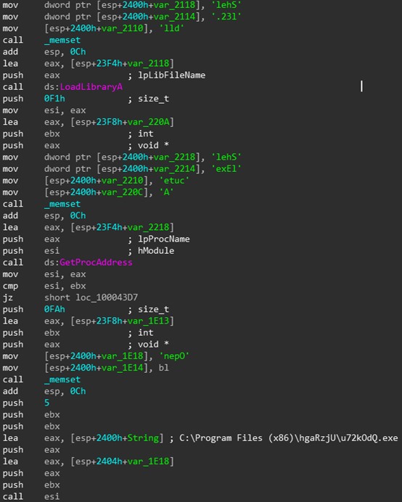Click the lpProcName comment
402x502 pixels.
(x=164, y=239)
